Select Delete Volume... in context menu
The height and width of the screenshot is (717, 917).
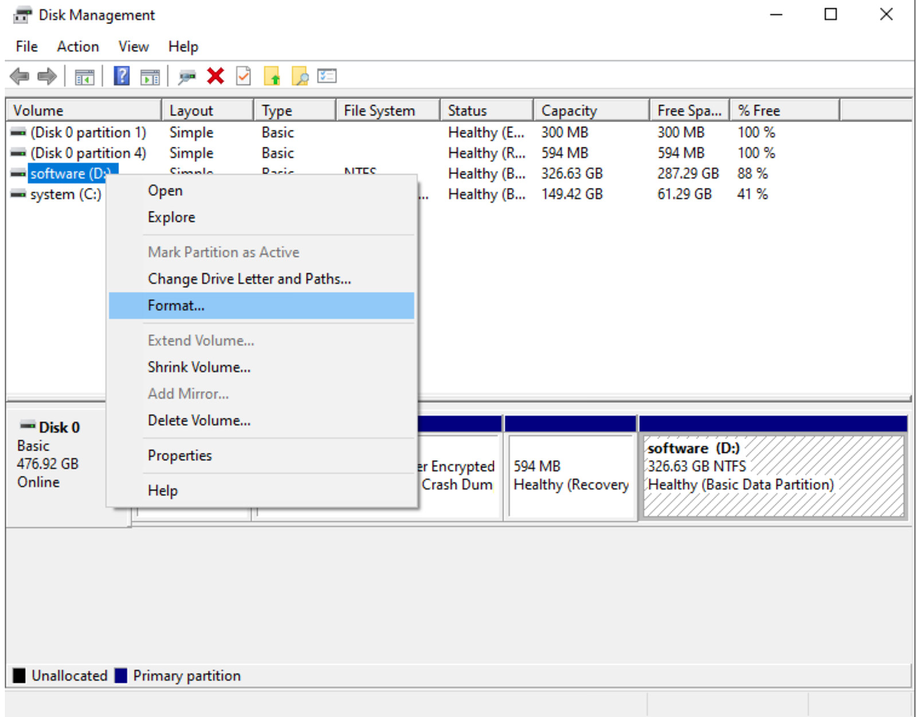[261, 420]
